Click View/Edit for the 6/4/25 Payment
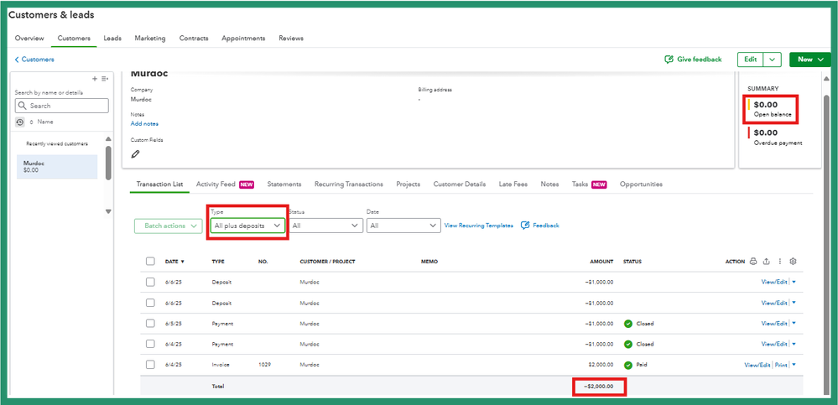 [x=774, y=344]
